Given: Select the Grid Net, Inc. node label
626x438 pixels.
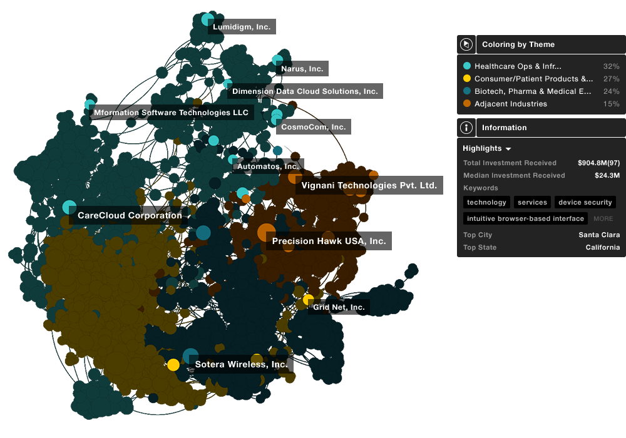Looking at the screenshot, I should [339, 307].
